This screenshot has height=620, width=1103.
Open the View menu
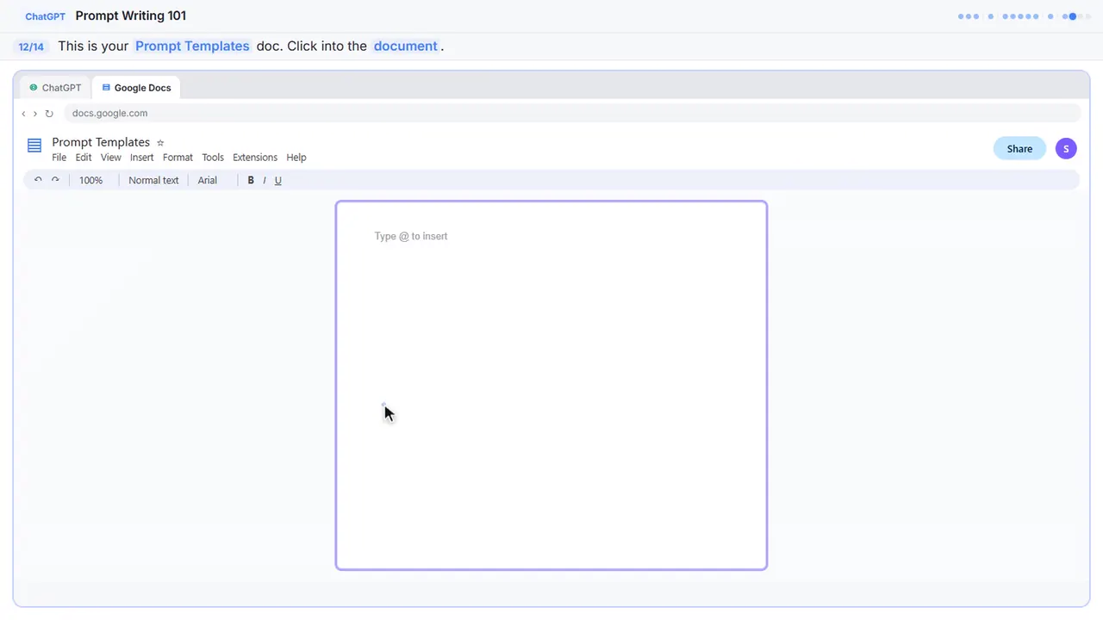pyautogui.click(x=111, y=158)
